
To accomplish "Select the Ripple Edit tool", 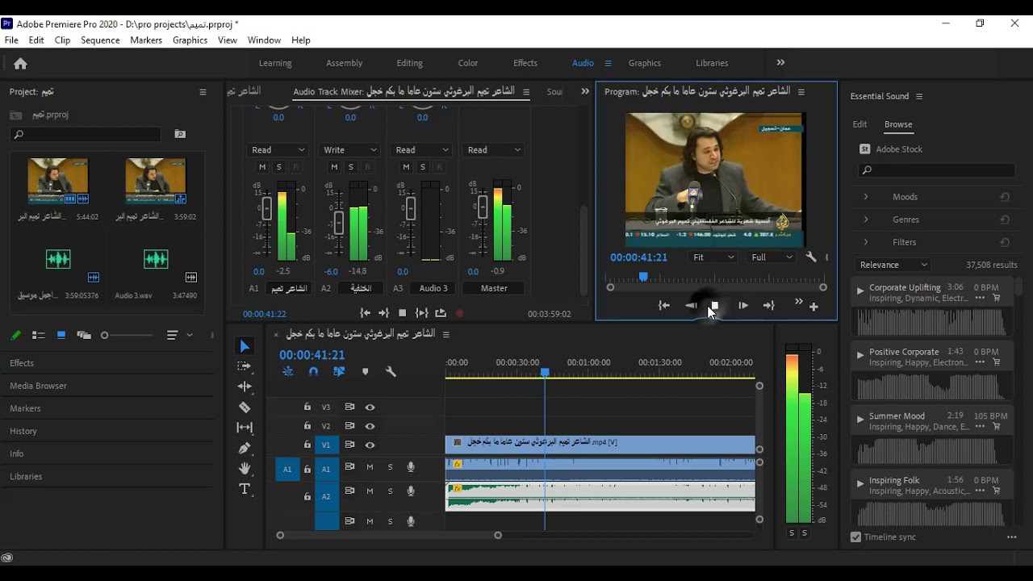I will coord(245,387).
